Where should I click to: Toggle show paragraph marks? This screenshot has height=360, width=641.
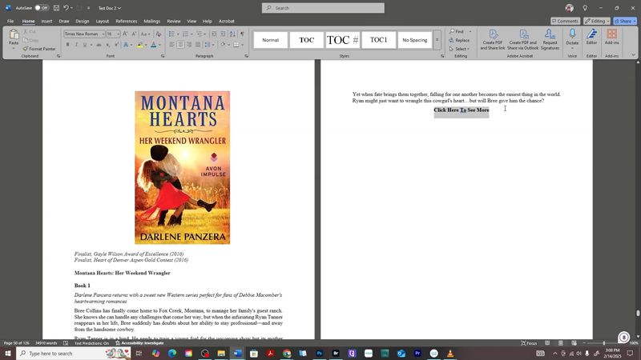click(242, 34)
